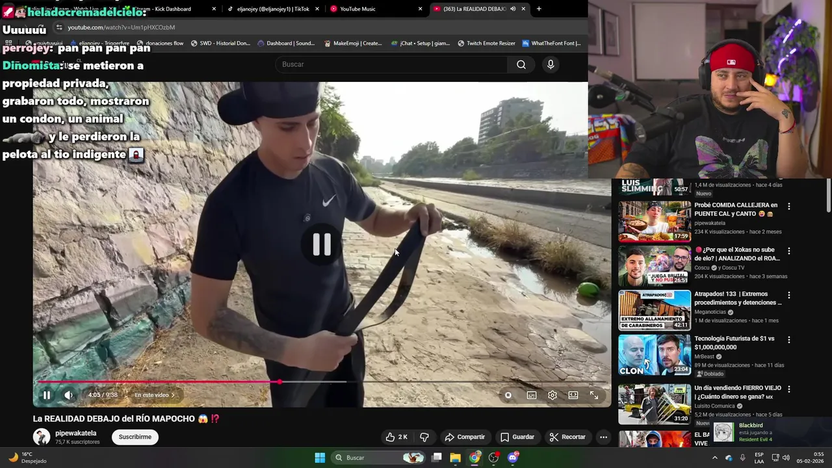
Task: Open 'SWD - Historial Don...' bookmark
Action: 220,44
